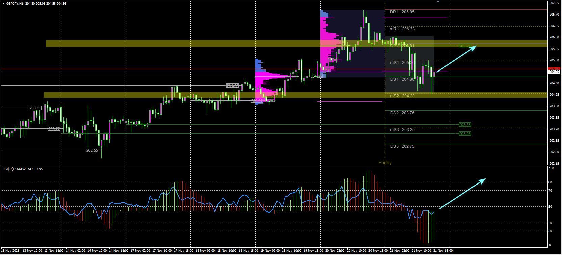Select the RSI(14) 43.6152 indicator label
The width and height of the screenshot is (562, 255).
coord(14,169)
